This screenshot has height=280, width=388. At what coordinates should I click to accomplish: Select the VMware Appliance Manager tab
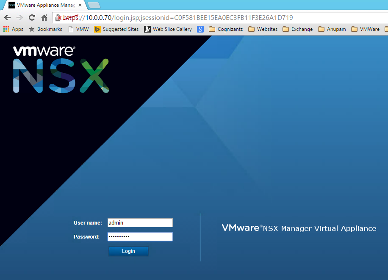pyautogui.click(x=42, y=5)
